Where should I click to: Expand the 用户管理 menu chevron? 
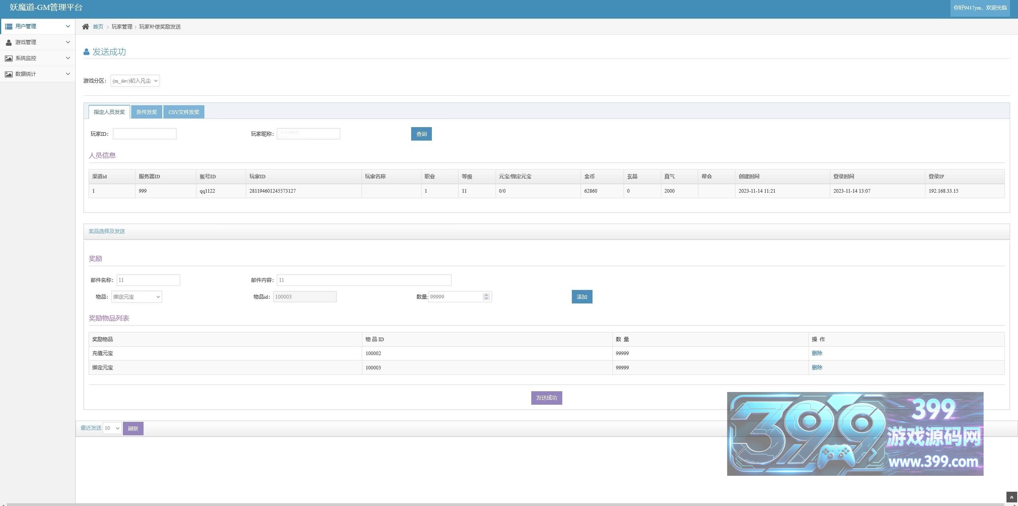[x=68, y=26]
